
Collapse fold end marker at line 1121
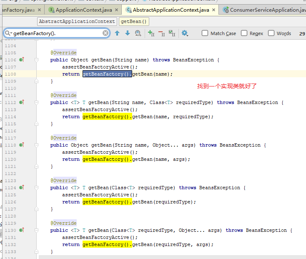(37, 166)
